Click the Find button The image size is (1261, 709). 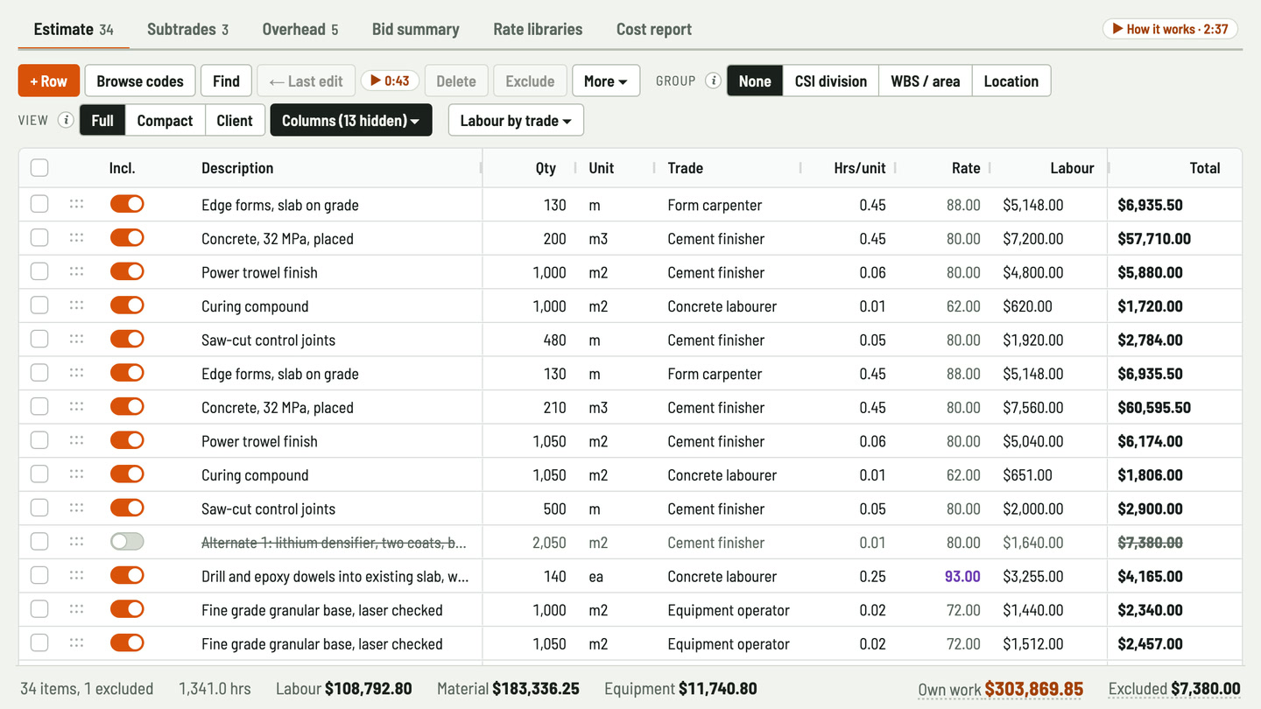226,81
